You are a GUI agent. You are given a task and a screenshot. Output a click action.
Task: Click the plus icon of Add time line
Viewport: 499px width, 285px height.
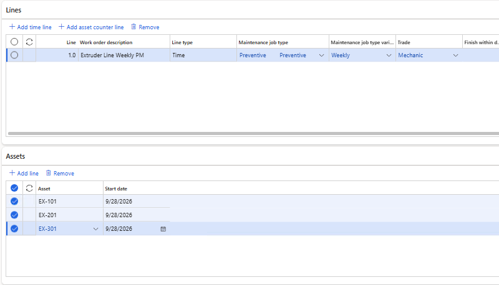pos(12,27)
